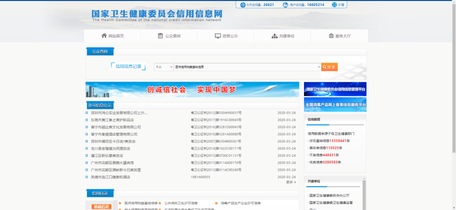Click the monitor icon beside 信息公示

tap(218, 36)
